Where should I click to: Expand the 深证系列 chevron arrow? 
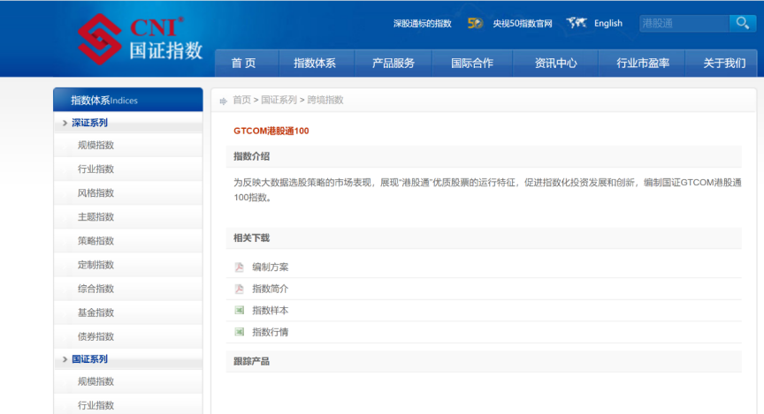65,123
